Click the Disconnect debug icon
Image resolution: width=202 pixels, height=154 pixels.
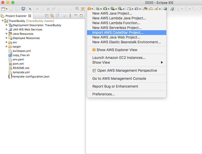pyautogui.click(x=54, y=9)
